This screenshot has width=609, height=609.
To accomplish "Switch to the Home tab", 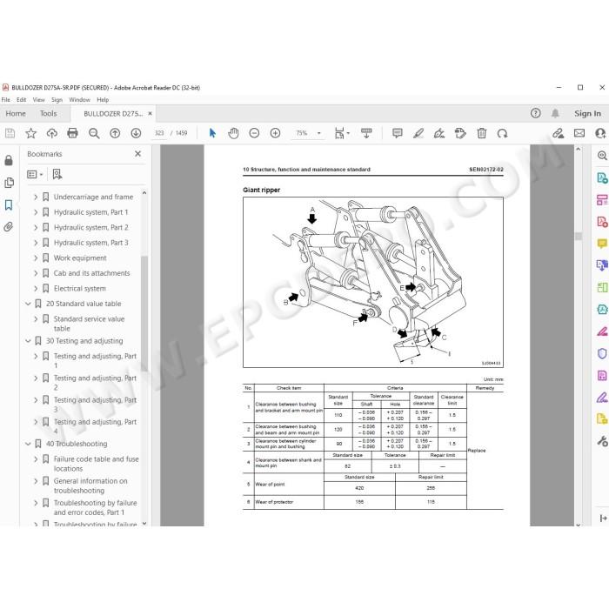I will click(x=16, y=113).
